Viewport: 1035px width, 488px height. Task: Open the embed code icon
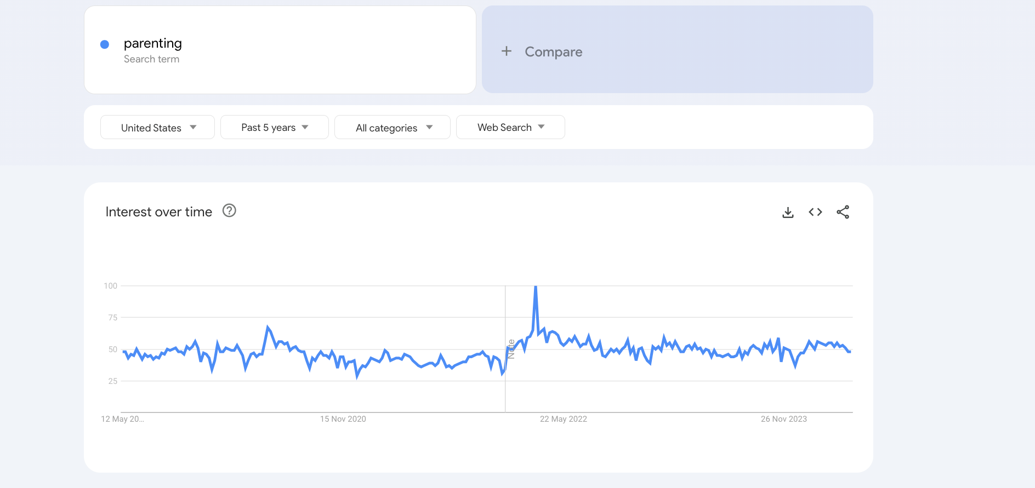815,212
